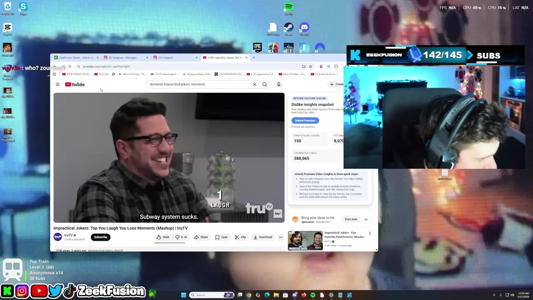Open the Spotify desktop shortcut
Image resolution: width=533 pixels, height=300 pixels.
[289, 9]
